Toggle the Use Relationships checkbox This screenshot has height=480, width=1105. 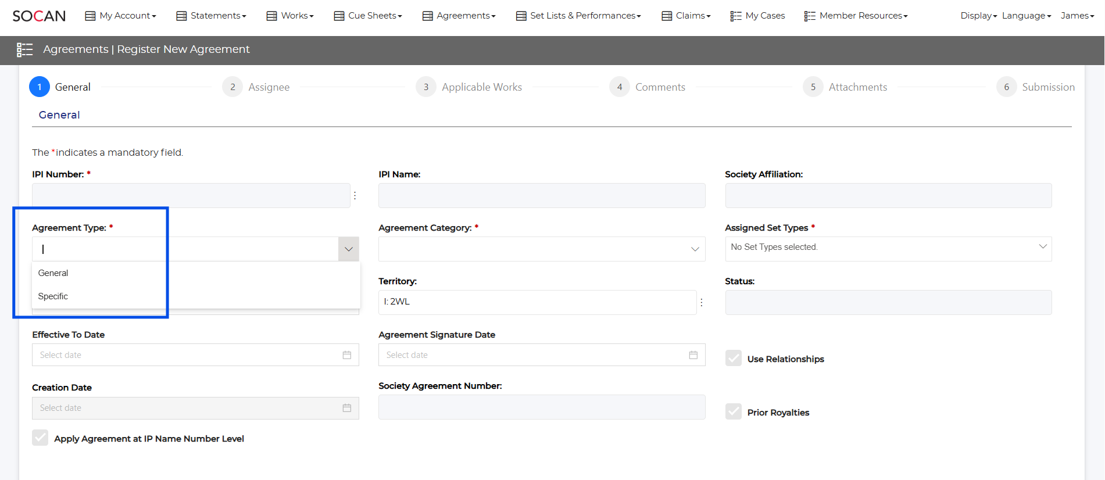point(734,359)
